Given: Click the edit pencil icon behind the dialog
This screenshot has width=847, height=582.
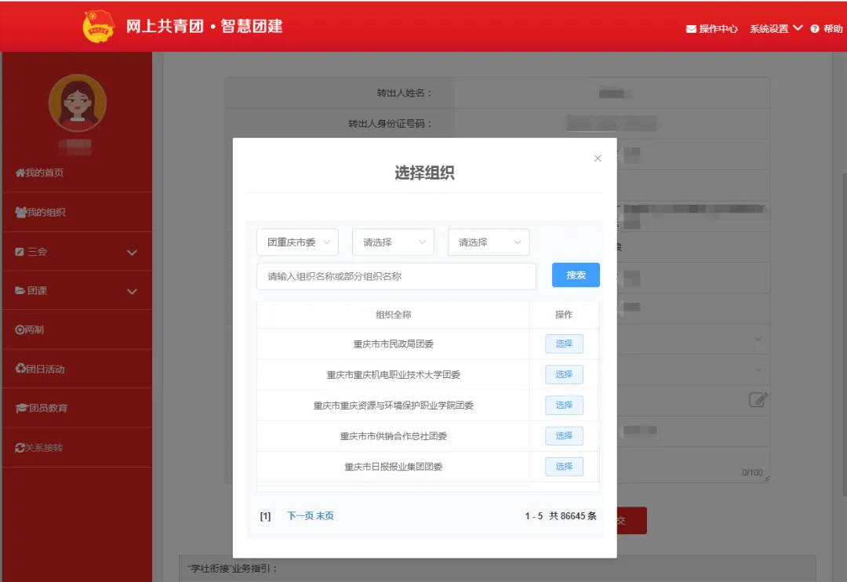Looking at the screenshot, I should (x=757, y=399).
